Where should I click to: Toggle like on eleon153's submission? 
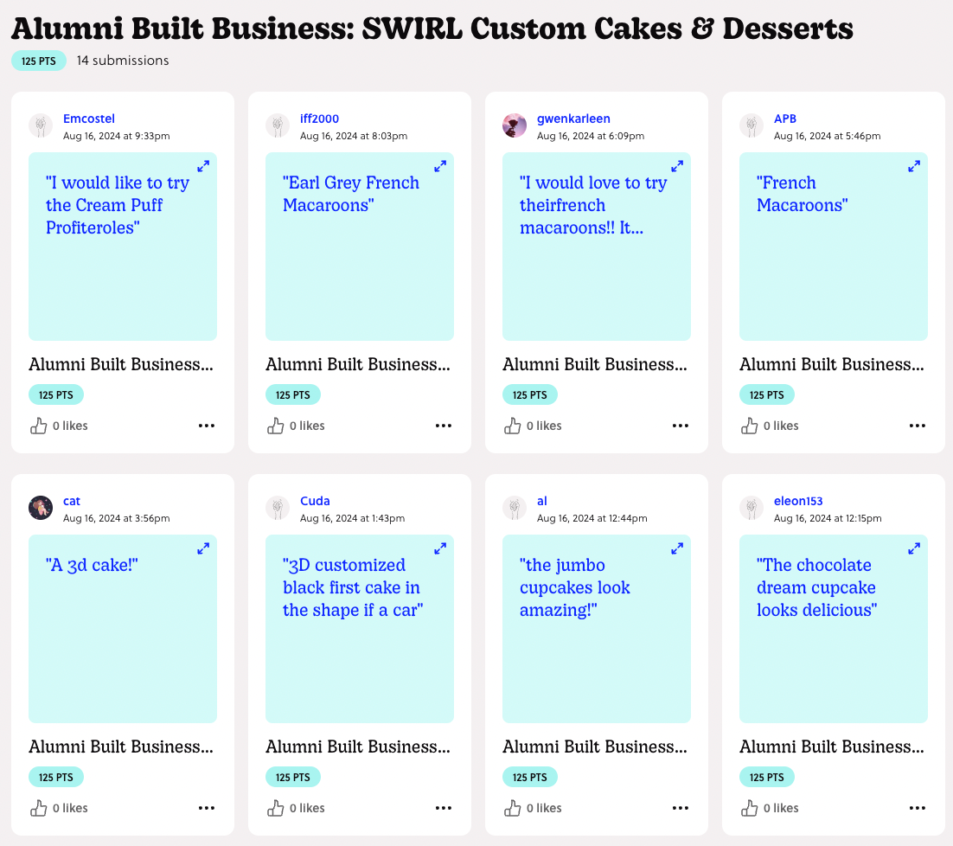tap(750, 807)
